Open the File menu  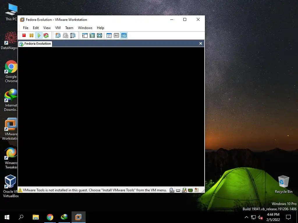tap(26, 28)
